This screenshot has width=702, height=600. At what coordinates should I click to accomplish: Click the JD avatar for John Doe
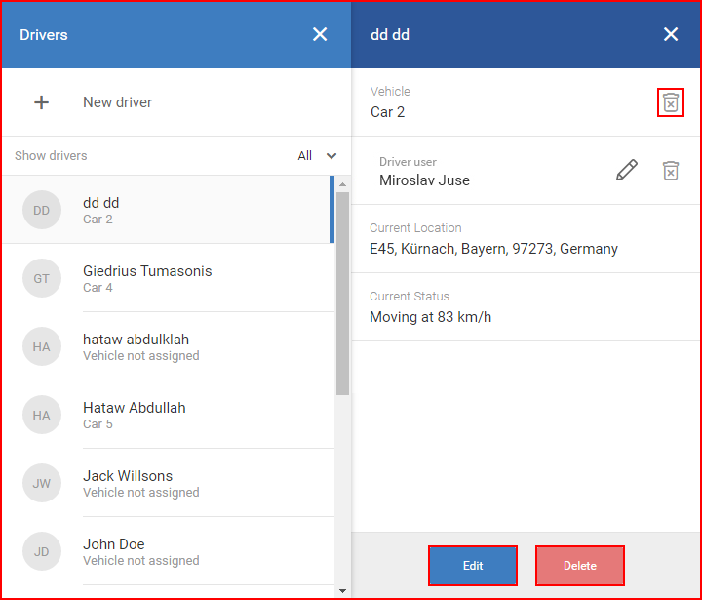pos(42,551)
